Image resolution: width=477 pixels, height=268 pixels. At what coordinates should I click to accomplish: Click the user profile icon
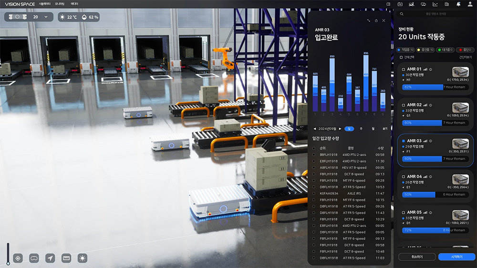470,4
